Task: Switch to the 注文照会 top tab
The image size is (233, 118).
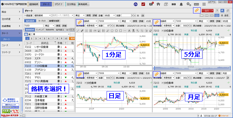Action: click(x=71, y=4)
